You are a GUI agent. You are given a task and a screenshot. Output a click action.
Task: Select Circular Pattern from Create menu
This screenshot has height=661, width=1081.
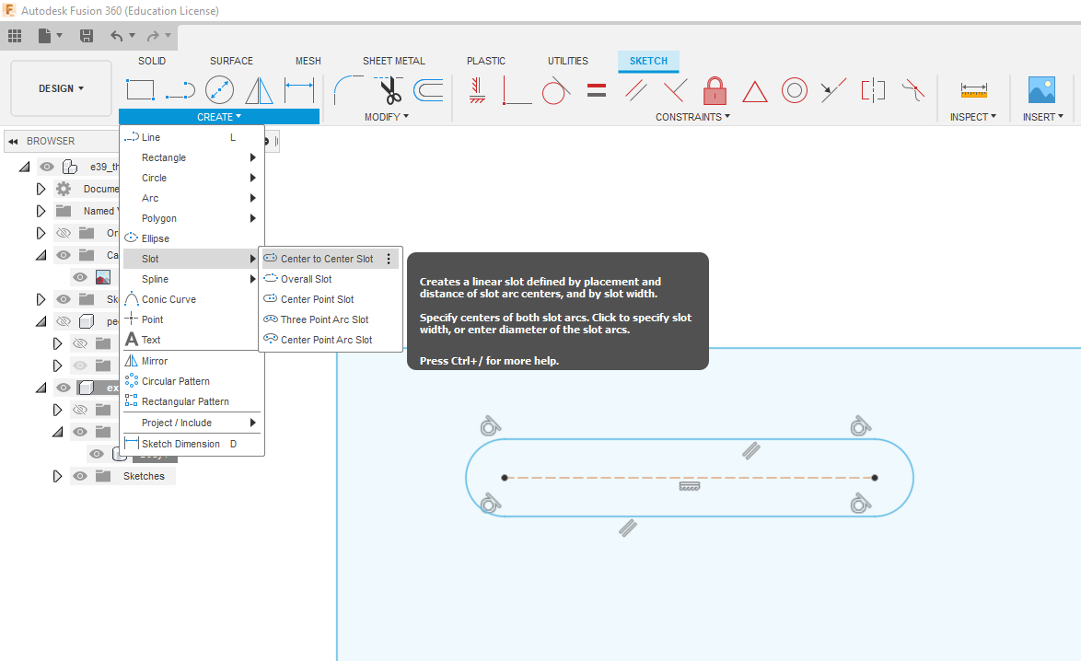point(175,381)
